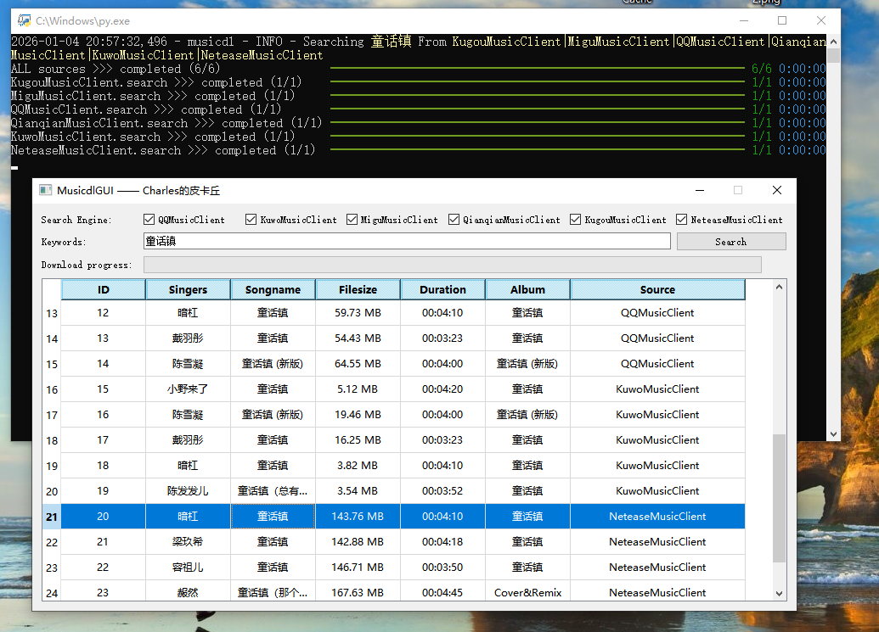The image size is (879, 632).
Task: Click filesize cell 143.76 MB in selected row
Action: pos(358,516)
